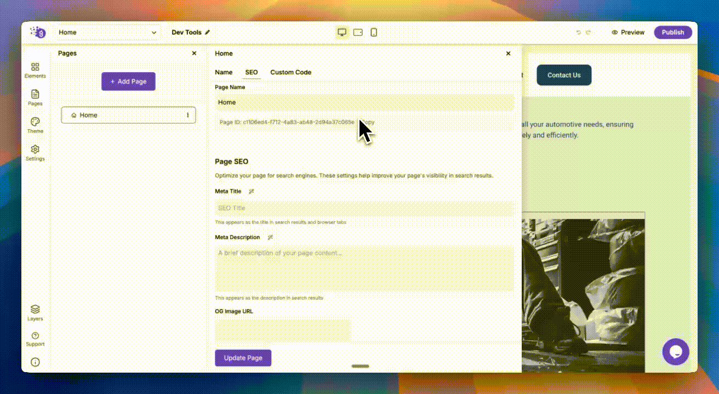Publish the site
Screen dimensions: 719x394
673,32
